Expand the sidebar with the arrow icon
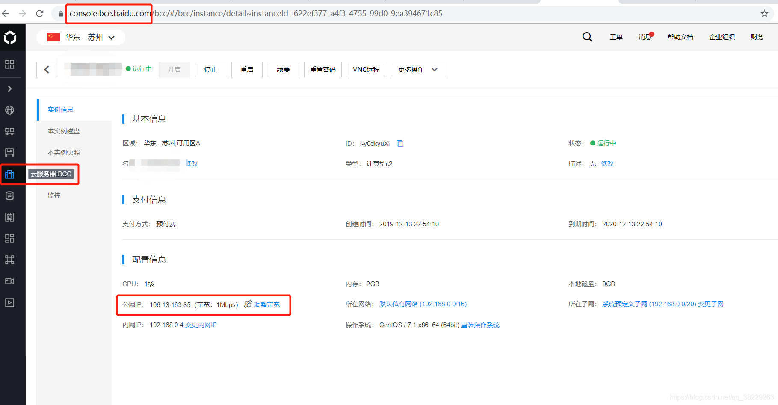 click(9, 89)
